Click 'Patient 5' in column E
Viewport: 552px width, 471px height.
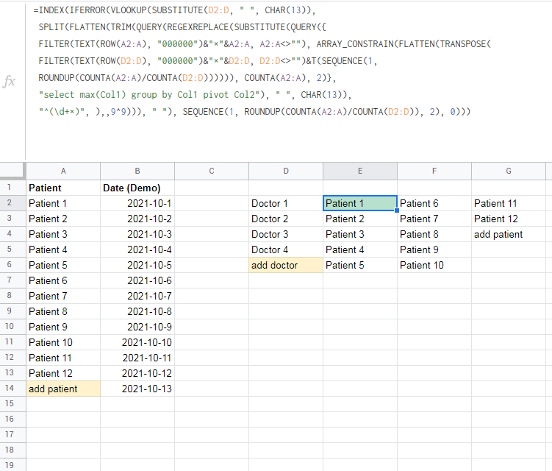pos(360,265)
